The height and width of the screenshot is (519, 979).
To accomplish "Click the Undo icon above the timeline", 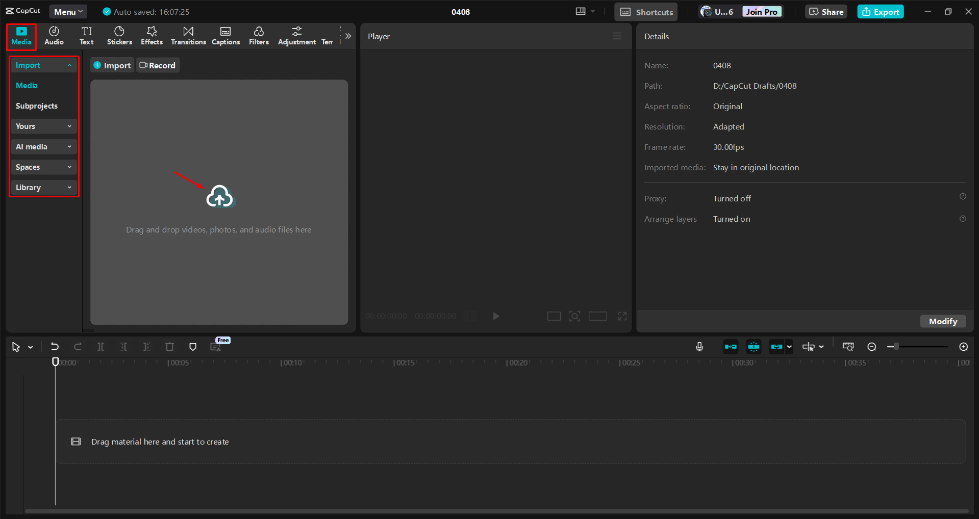I will [55, 347].
